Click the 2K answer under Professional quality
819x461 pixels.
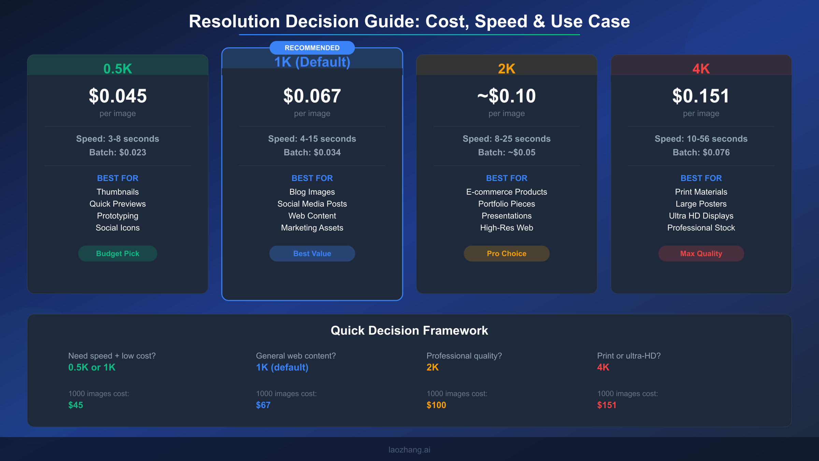tap(432, 367)
